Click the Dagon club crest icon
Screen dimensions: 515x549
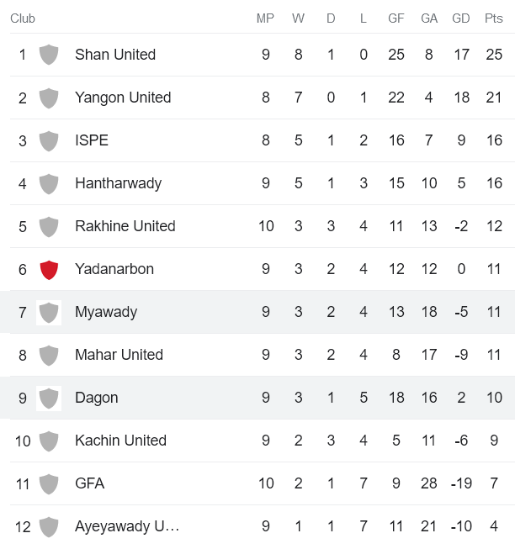point(49,398)
